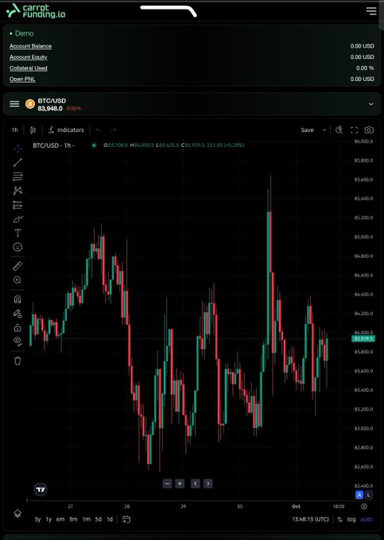Toggle stay in drawing mode
The image size is (384, 540).
(x=17, y=313)
